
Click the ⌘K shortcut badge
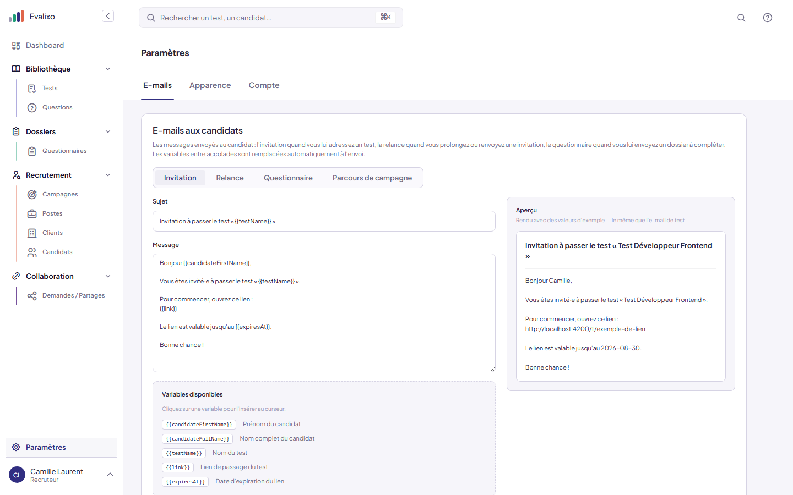385,17
